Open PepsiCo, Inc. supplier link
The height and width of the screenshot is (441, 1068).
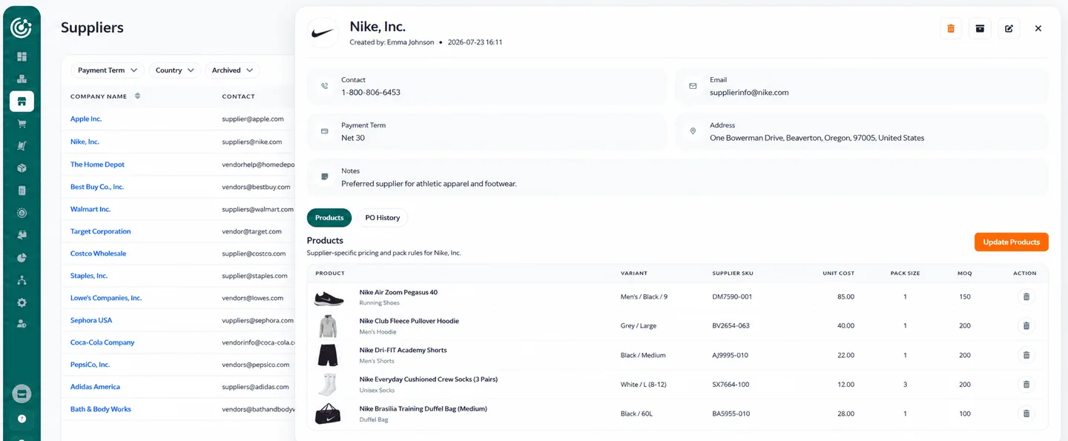90,365
